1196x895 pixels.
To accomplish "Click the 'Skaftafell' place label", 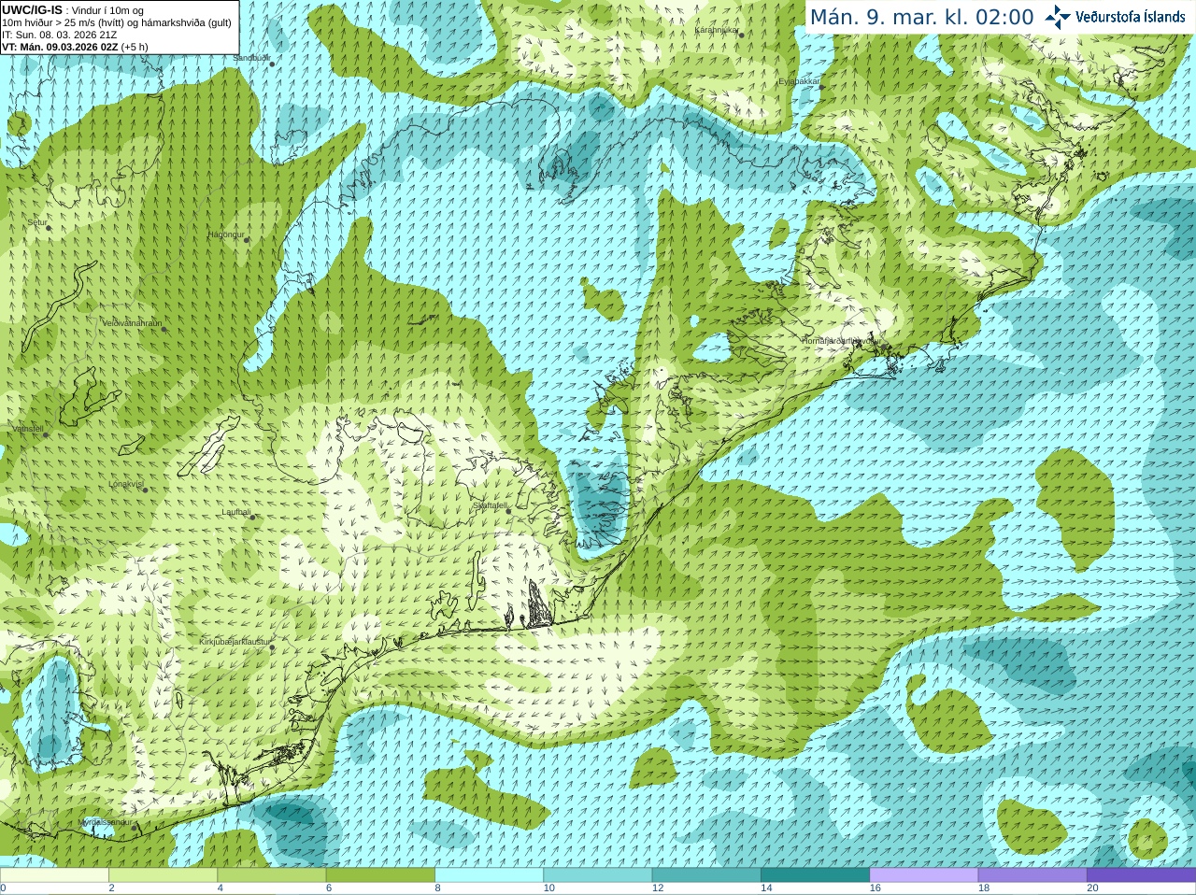I will (x=491, y=505).
